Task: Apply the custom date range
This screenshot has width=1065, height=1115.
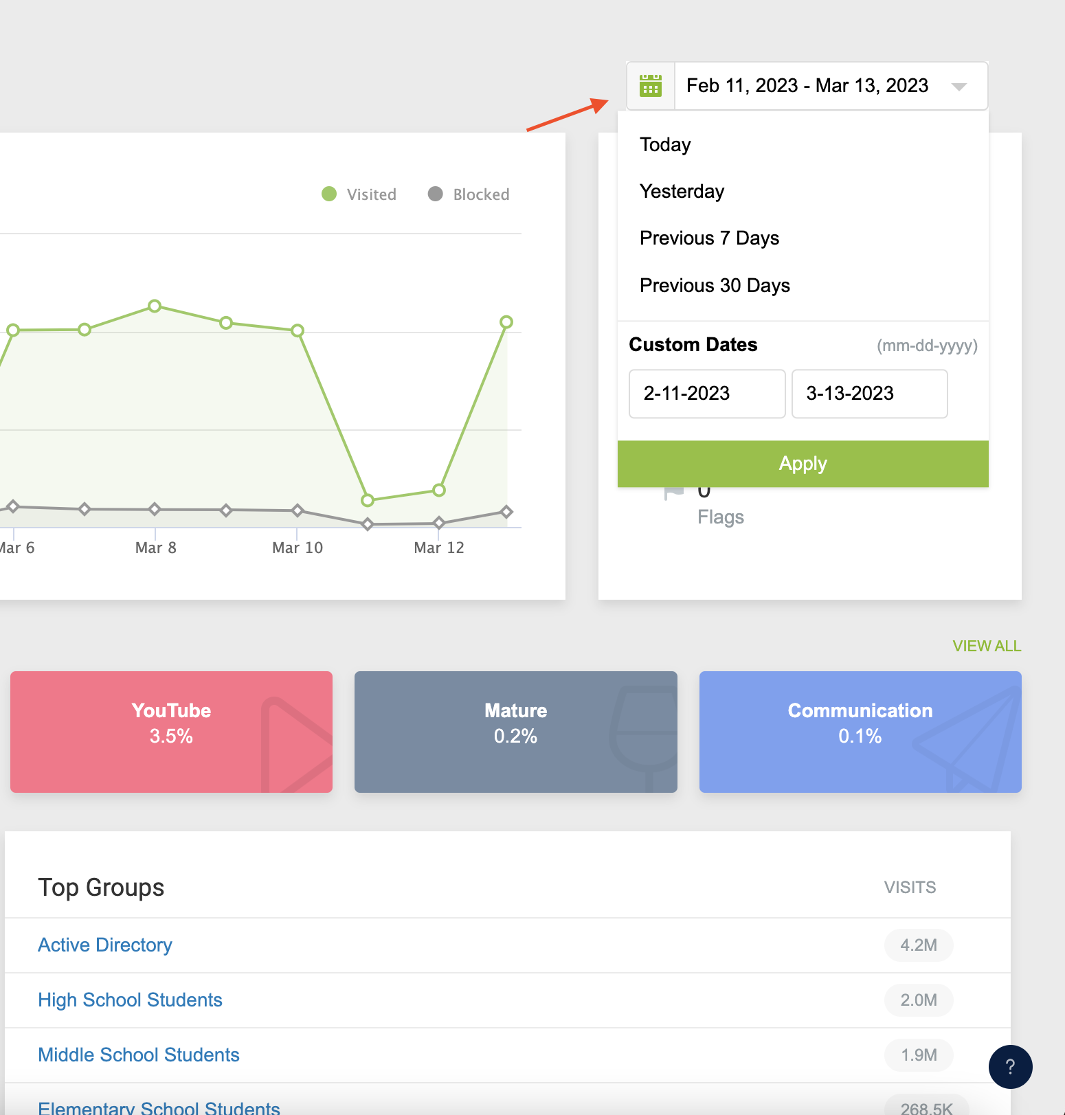Action: (x=803, y=464)
